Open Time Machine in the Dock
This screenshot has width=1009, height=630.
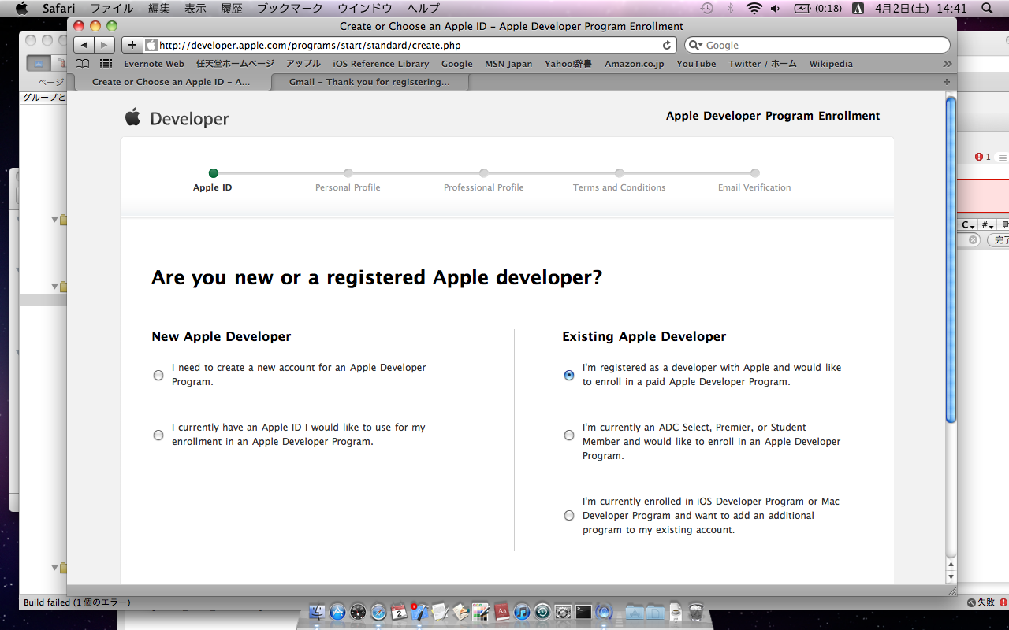tap(542, 612)
